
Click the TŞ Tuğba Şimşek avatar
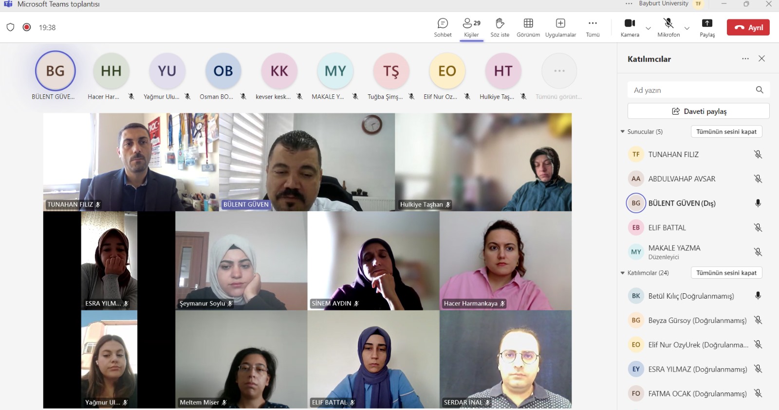click(x=391, y=71)
